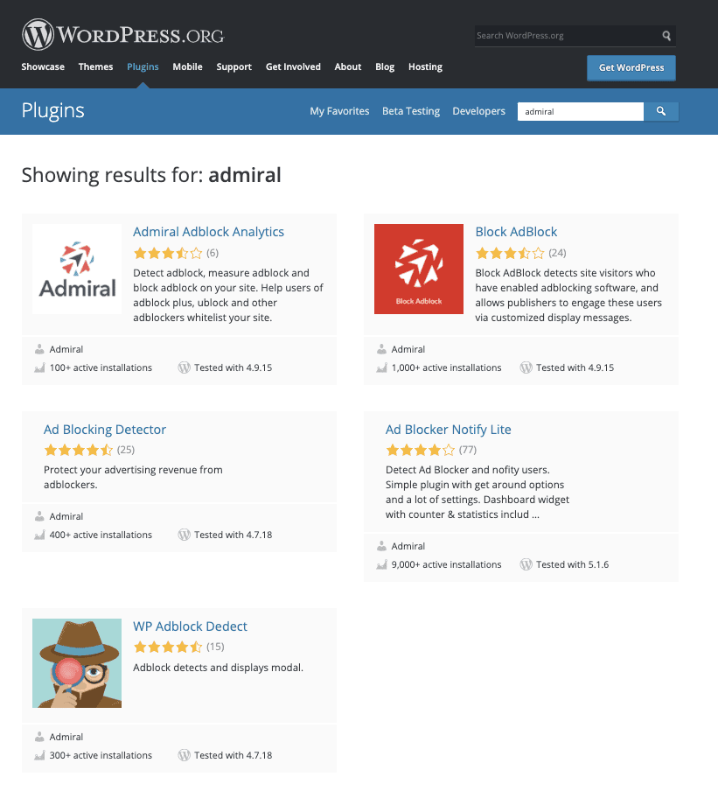Screen dimensions: 718x798
Task: Click WordPress icon beside Tested with 5.1.6
Action: [x=526, y=564]
